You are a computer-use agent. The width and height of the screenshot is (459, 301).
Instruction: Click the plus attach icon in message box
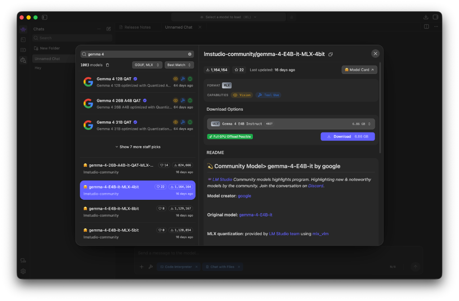(x=141, y=267)
